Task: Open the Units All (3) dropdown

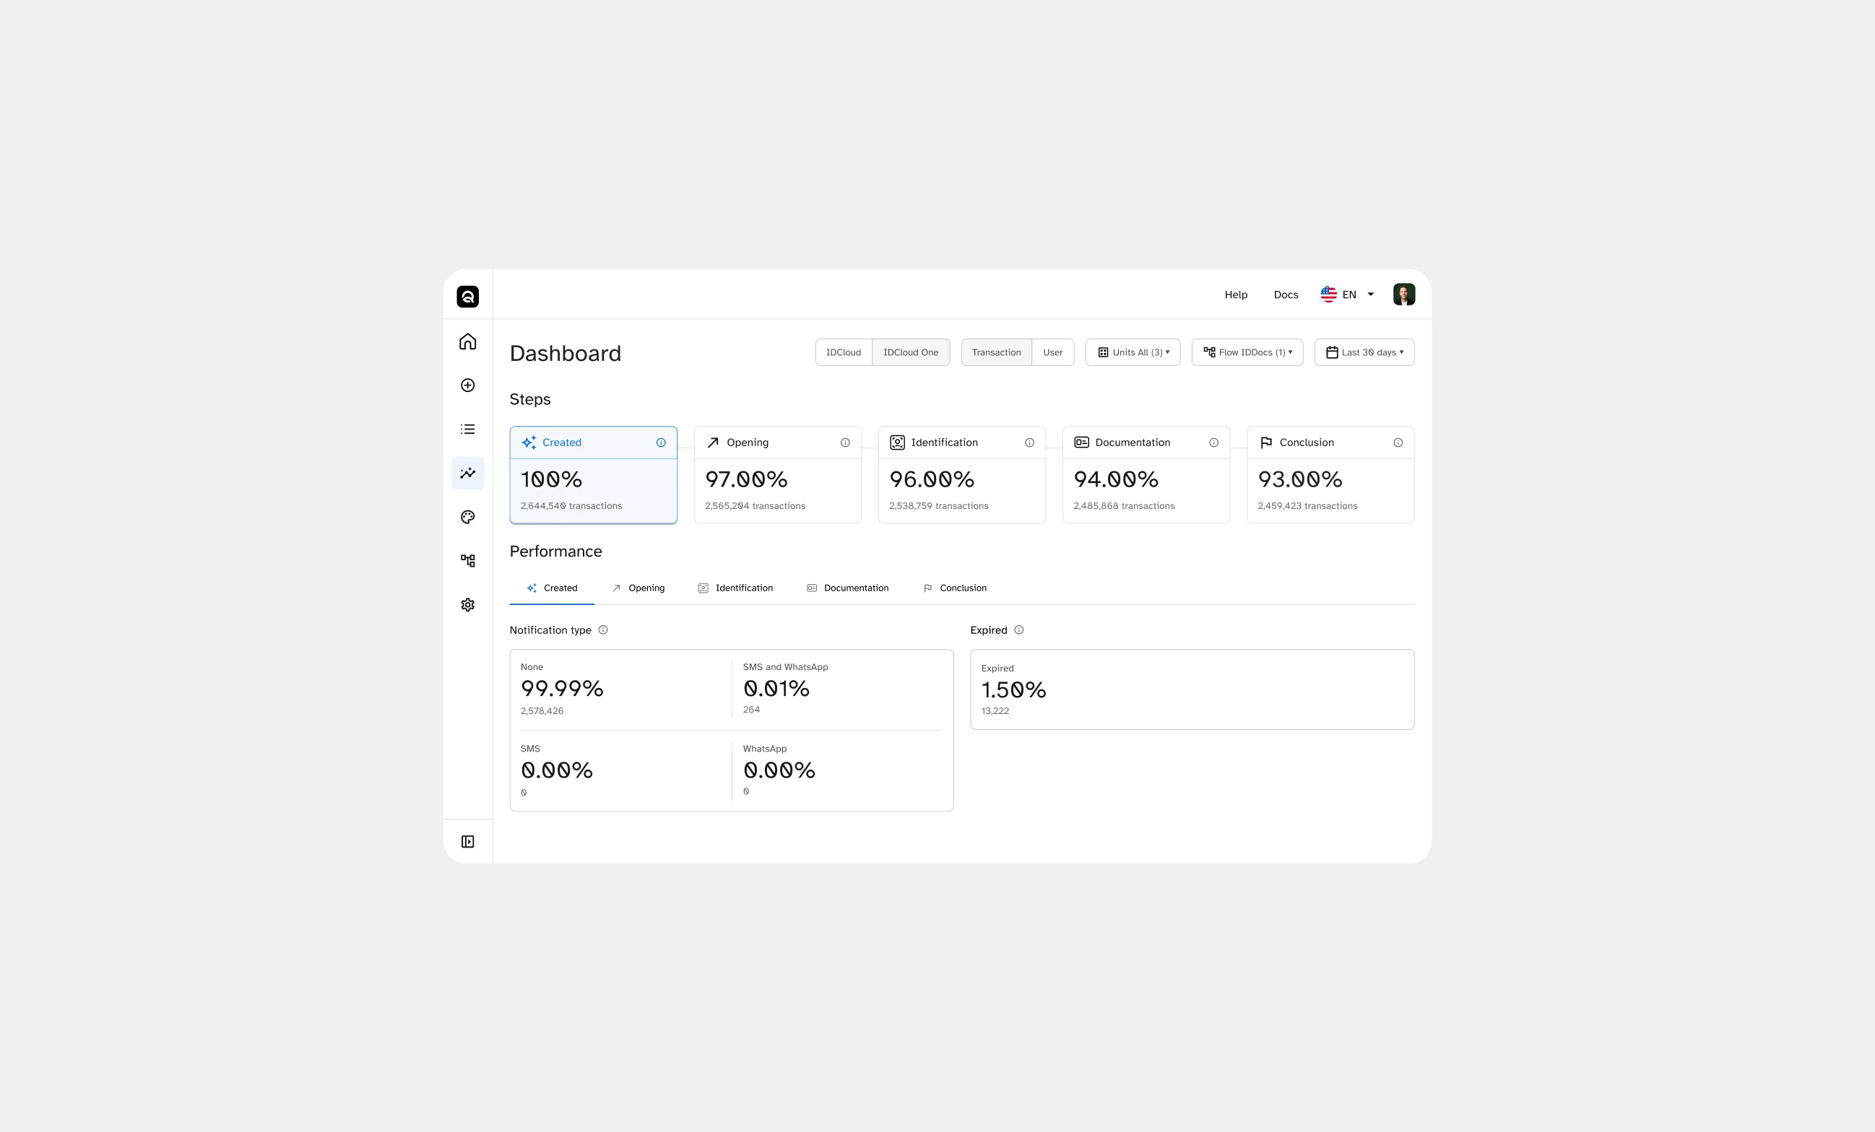Action: [1133, 352]
